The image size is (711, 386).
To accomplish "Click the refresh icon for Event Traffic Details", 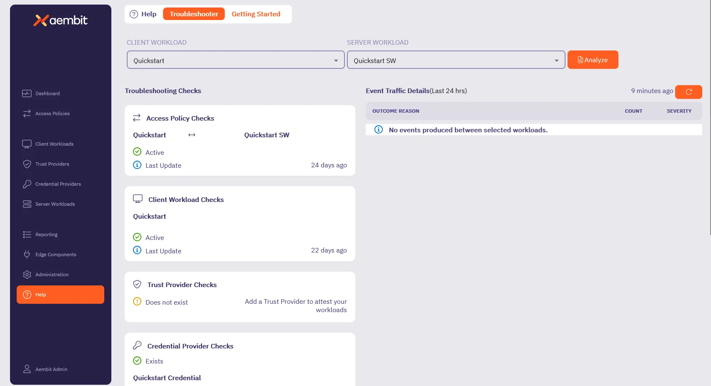I will pyautogui.click(x=688, y=92).
